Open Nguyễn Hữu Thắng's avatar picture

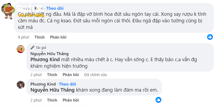21,49
